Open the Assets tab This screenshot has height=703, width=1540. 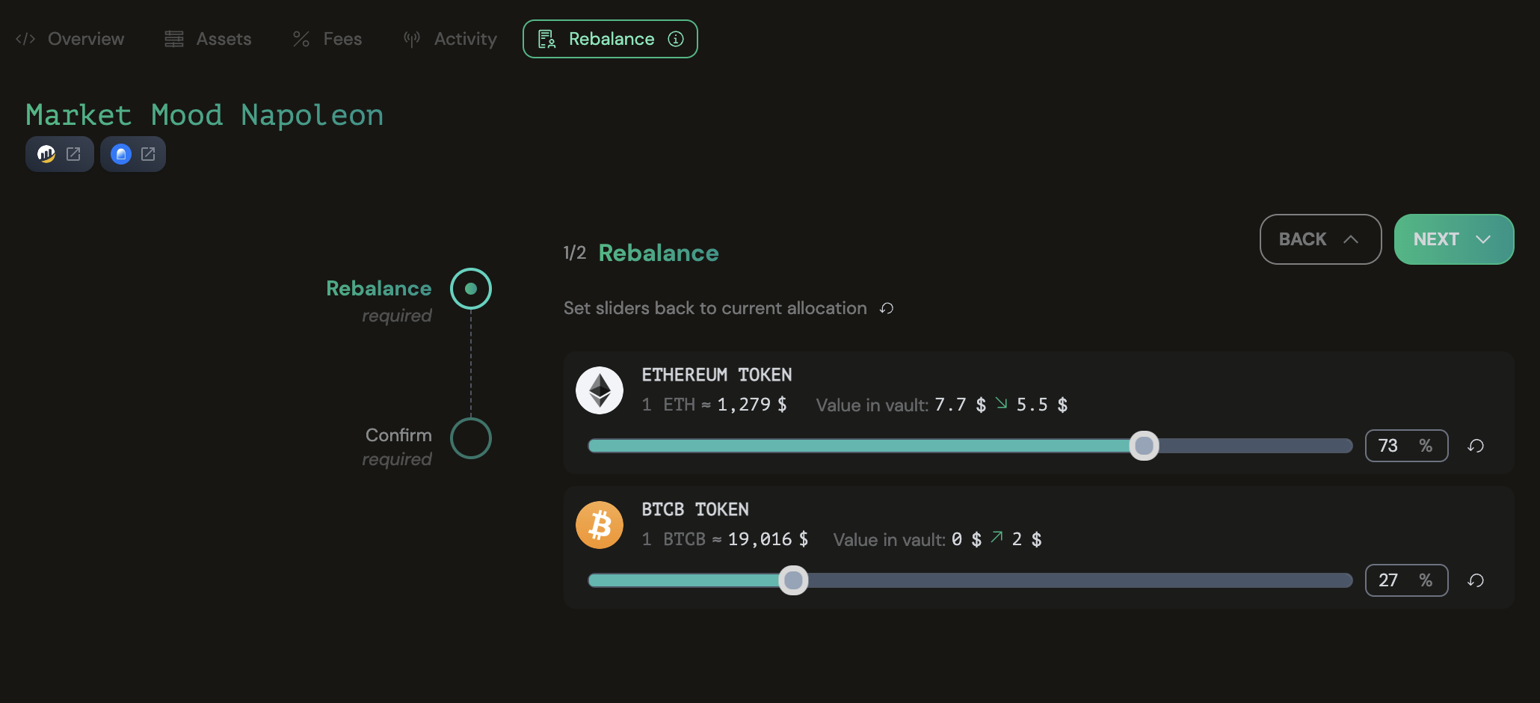coord(209,39)
